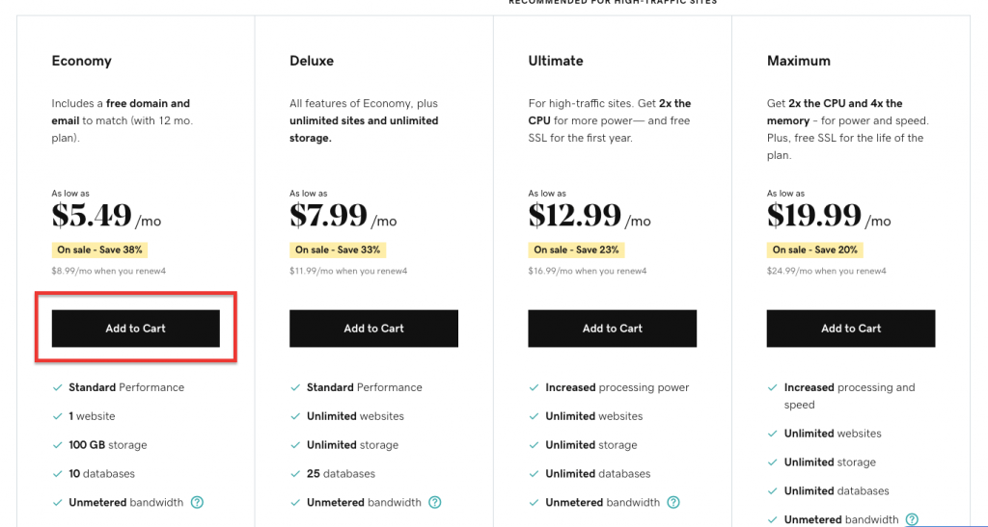Click the checkmark next to Deluxe 25 databases
Viewport: 988px width, 527px height.
coord(294,474)
